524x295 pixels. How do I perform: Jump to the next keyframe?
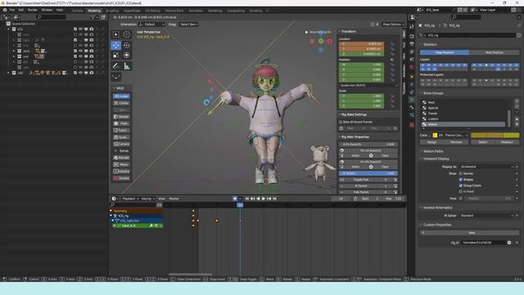pyautogui.click(x=269, y=198)
